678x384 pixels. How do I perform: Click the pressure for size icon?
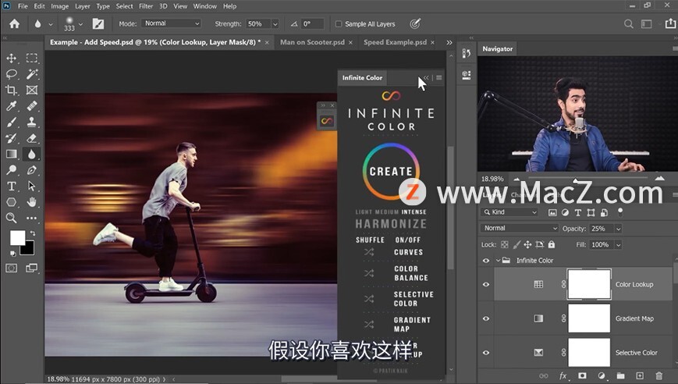415,23
